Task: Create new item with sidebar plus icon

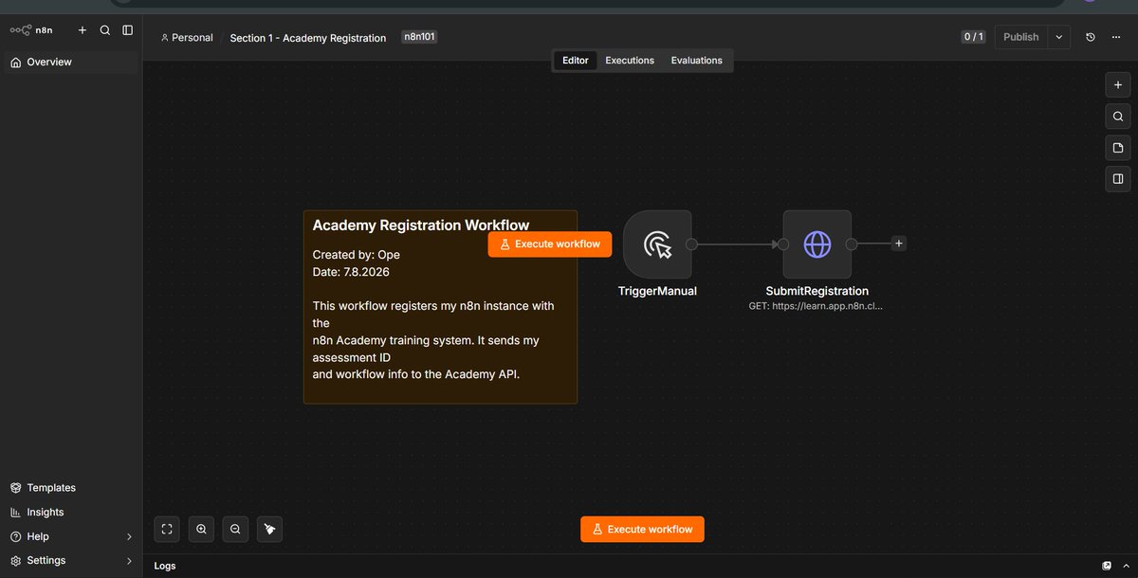Action: [x=83, y=30]
